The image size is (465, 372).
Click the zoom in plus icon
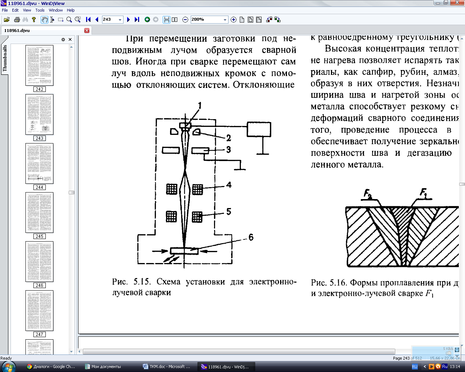point(234,20)
